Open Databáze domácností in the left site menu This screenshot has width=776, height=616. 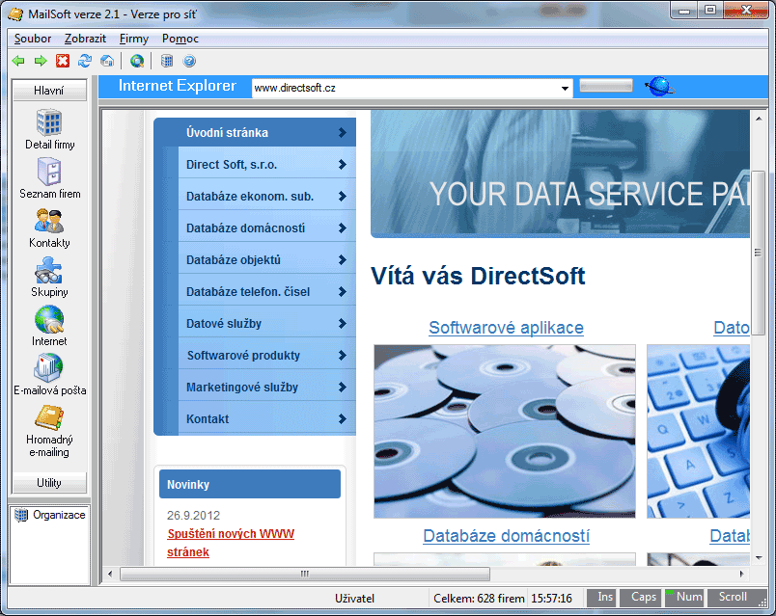(266, 228)
